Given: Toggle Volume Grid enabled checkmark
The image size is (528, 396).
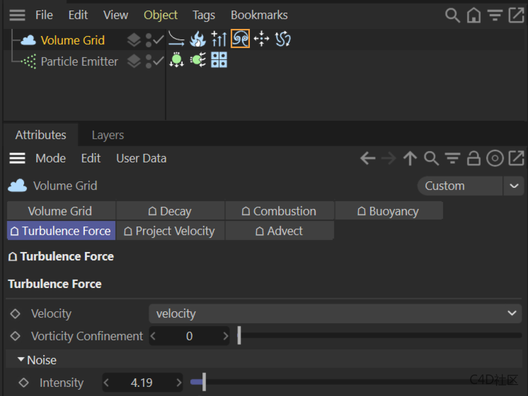Looking at the screenshot, I should 158,40.
